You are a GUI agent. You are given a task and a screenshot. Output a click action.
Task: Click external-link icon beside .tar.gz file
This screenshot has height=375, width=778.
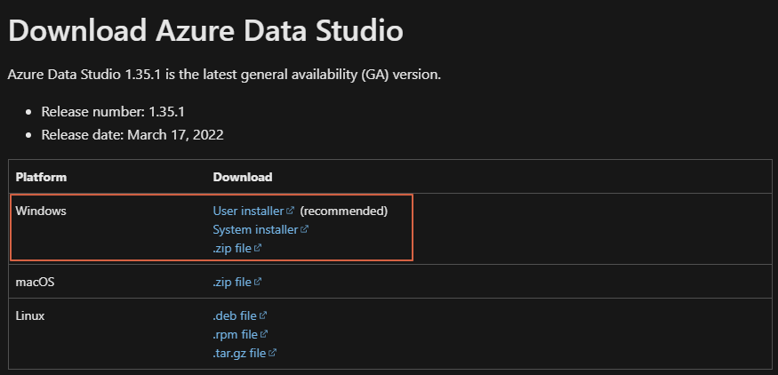[272, 353]
